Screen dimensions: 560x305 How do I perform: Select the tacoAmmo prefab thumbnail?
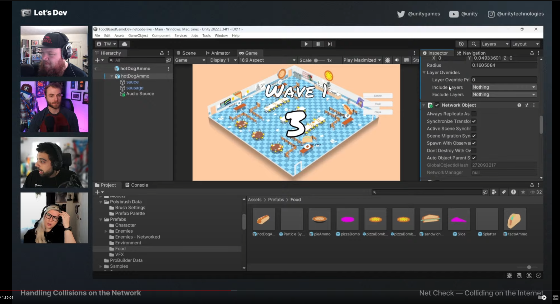[x=515, y=219]
